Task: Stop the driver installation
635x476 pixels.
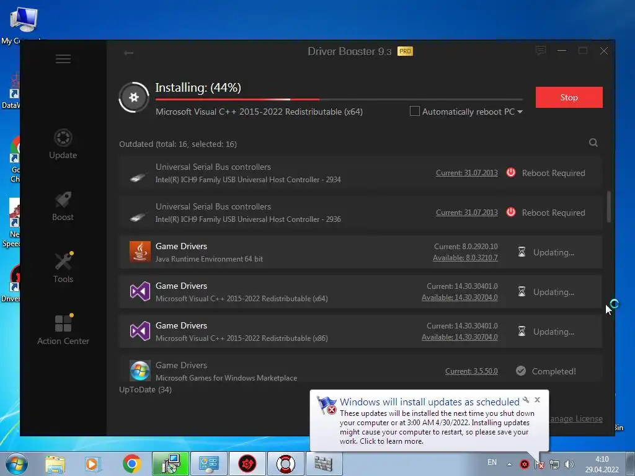Action: click(569, 97)
